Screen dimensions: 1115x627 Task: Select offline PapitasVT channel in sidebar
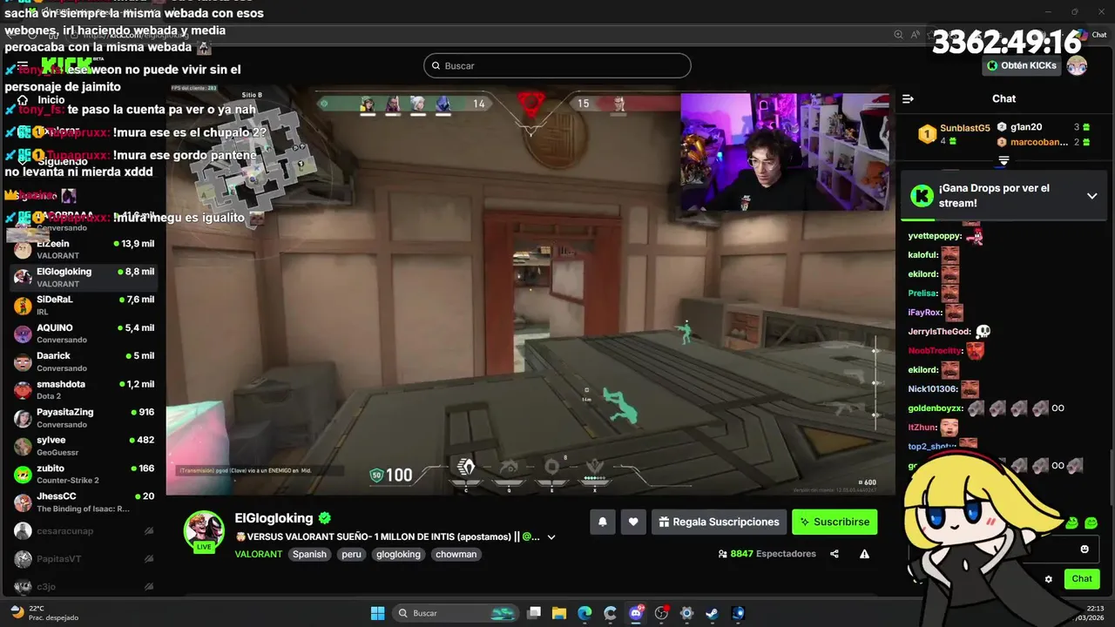pyautogui.click(x=84, y=558)
